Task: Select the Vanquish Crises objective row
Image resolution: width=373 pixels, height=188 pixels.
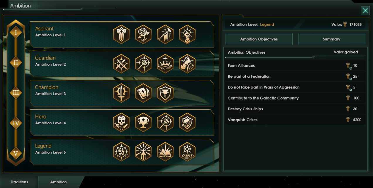Action: (295, 120)
